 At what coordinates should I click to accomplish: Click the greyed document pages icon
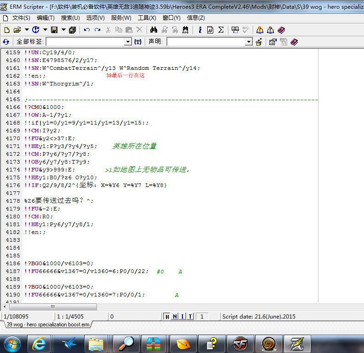pyautogui.click(x=284, y=42)
